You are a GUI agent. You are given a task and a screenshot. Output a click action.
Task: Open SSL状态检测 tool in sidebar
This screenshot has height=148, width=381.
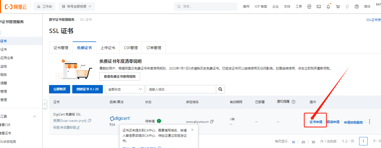click(x=8, y=141)
